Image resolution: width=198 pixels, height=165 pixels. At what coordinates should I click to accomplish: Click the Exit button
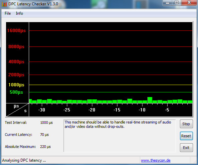pyautogui.click(x=186, y=148)
